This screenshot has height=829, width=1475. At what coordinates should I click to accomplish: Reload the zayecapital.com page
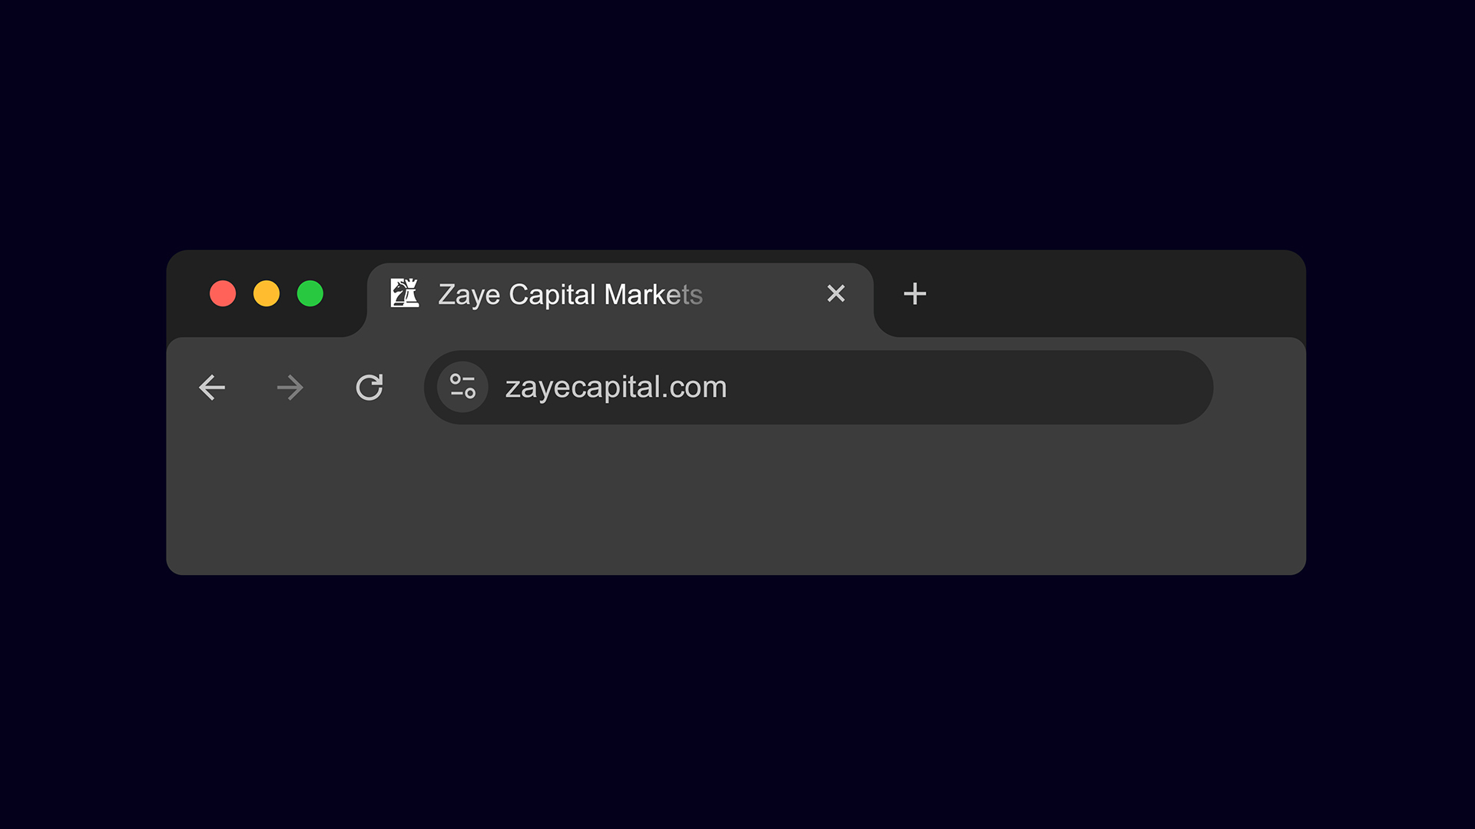[370, 388]
